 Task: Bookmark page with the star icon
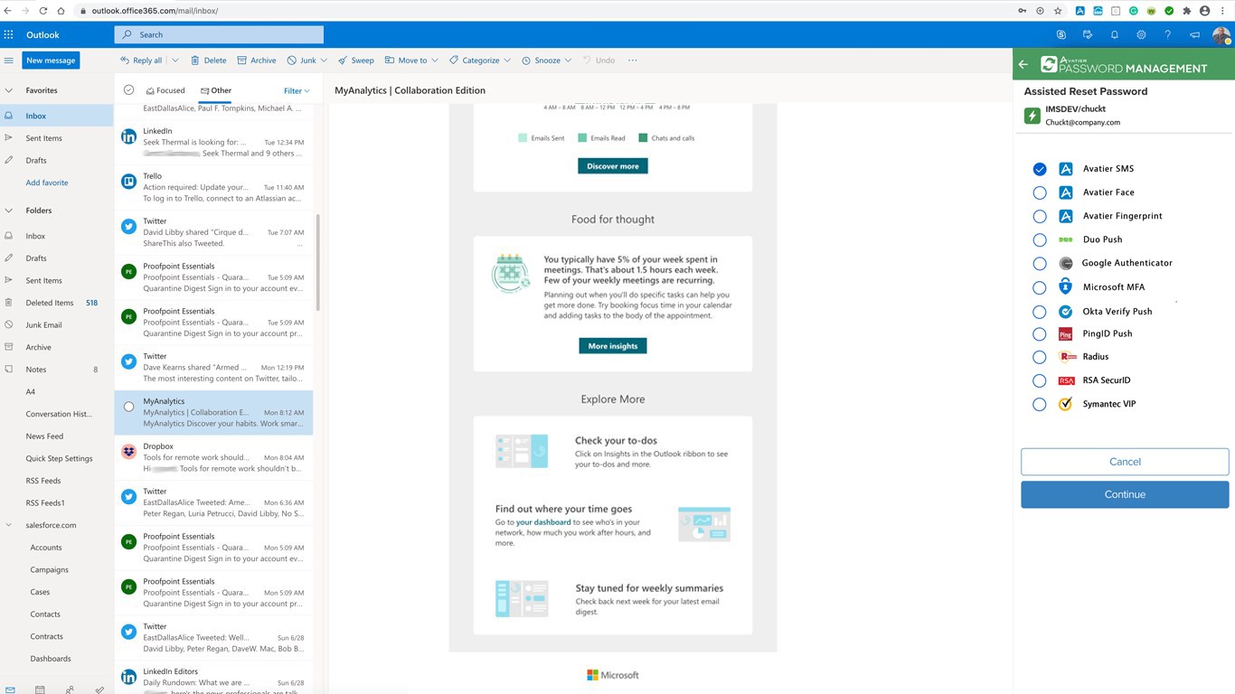coord(1057,11)
